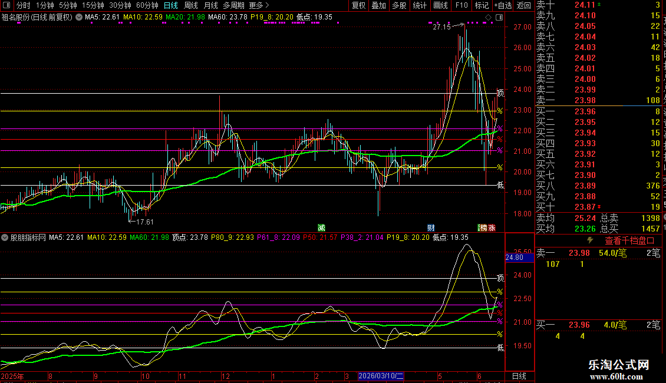
Task: Expand the 股朋指标网 indicator dropdown arrow
Action: tap(5, 237)
